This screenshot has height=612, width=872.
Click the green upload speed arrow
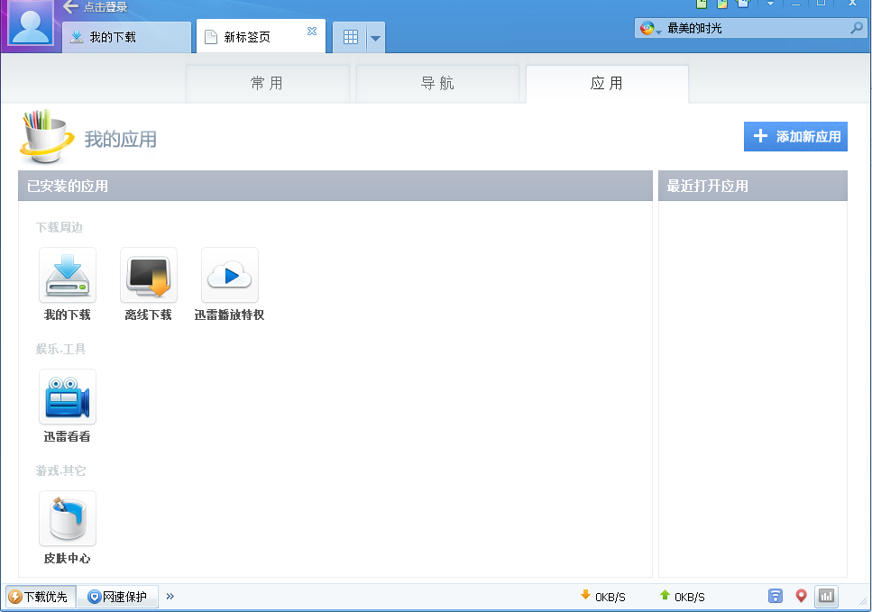(665, 595)
